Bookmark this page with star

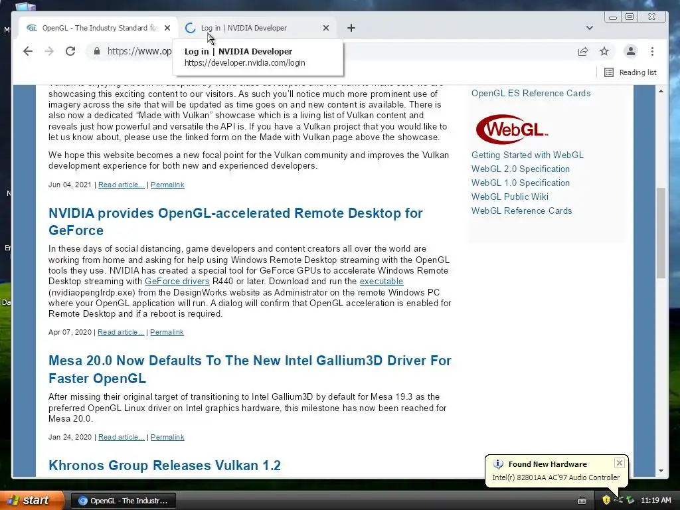pos(604,51)
